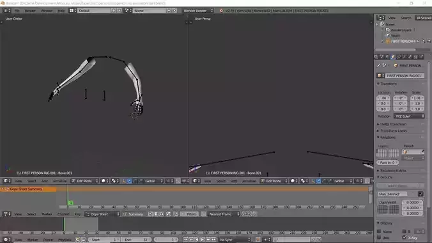Open right viewport Edit Mode dropdown
Viewport: 432px width, 243px height.
tap(274, 181)
